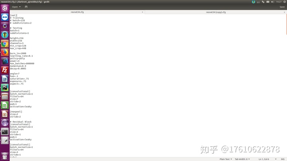Open the sound volume indicator
Viewport: 287px width, 161px height.
[x=273, y=2]
